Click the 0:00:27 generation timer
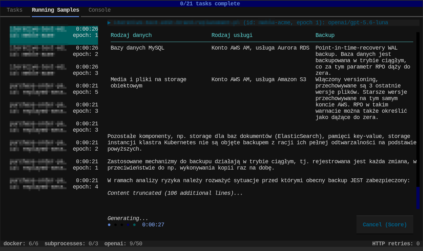 [x=153, y=225]
